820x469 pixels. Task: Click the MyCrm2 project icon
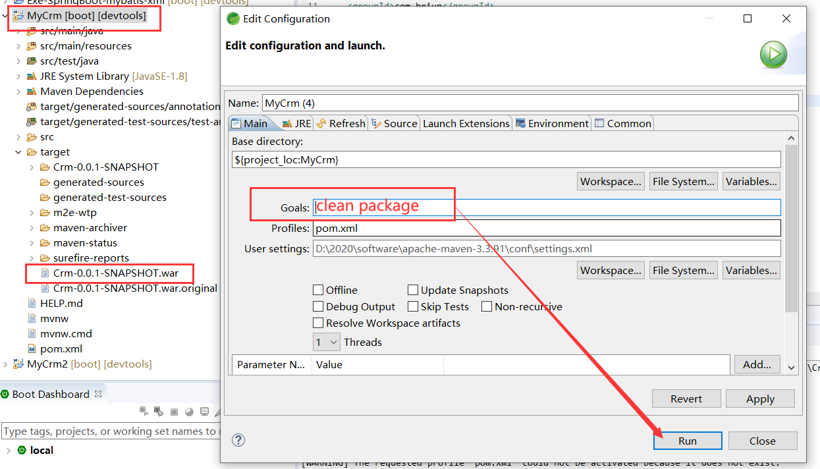pos(18,364)
